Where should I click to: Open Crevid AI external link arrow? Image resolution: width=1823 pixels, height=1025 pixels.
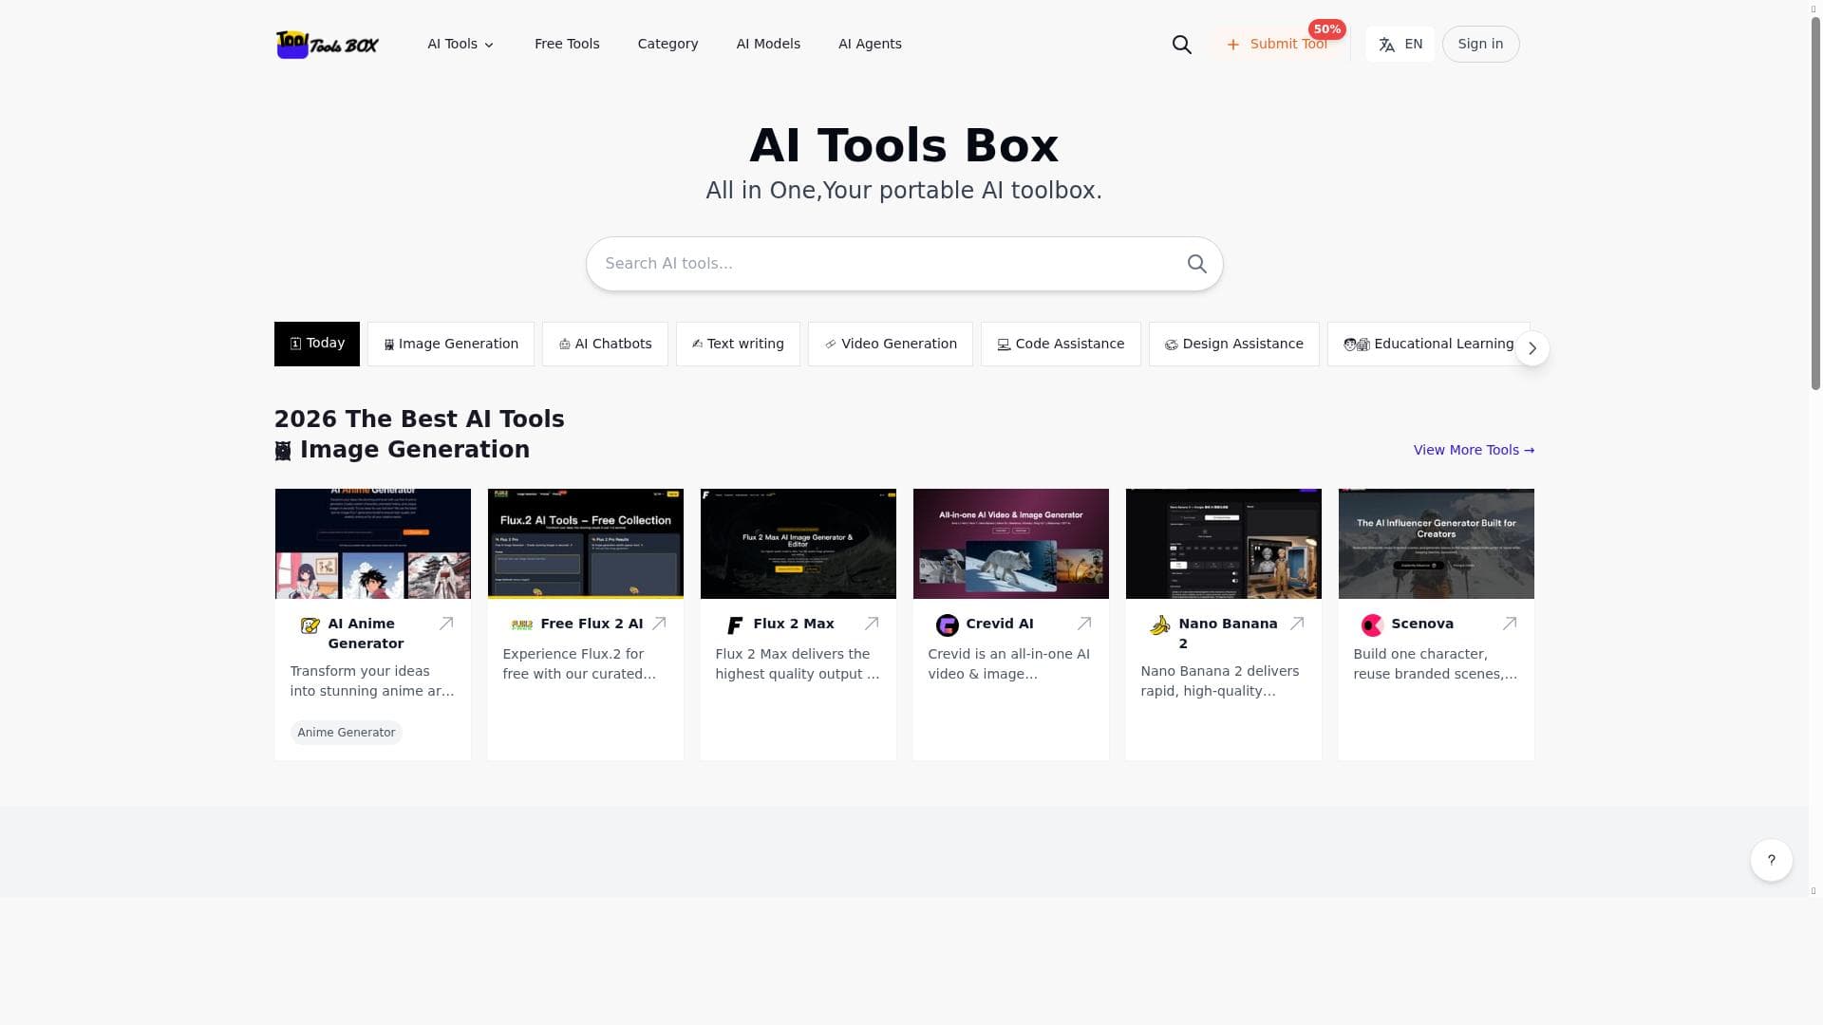(1083, 624)
